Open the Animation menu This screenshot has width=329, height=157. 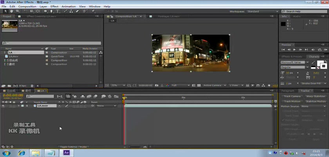[69, 7]
